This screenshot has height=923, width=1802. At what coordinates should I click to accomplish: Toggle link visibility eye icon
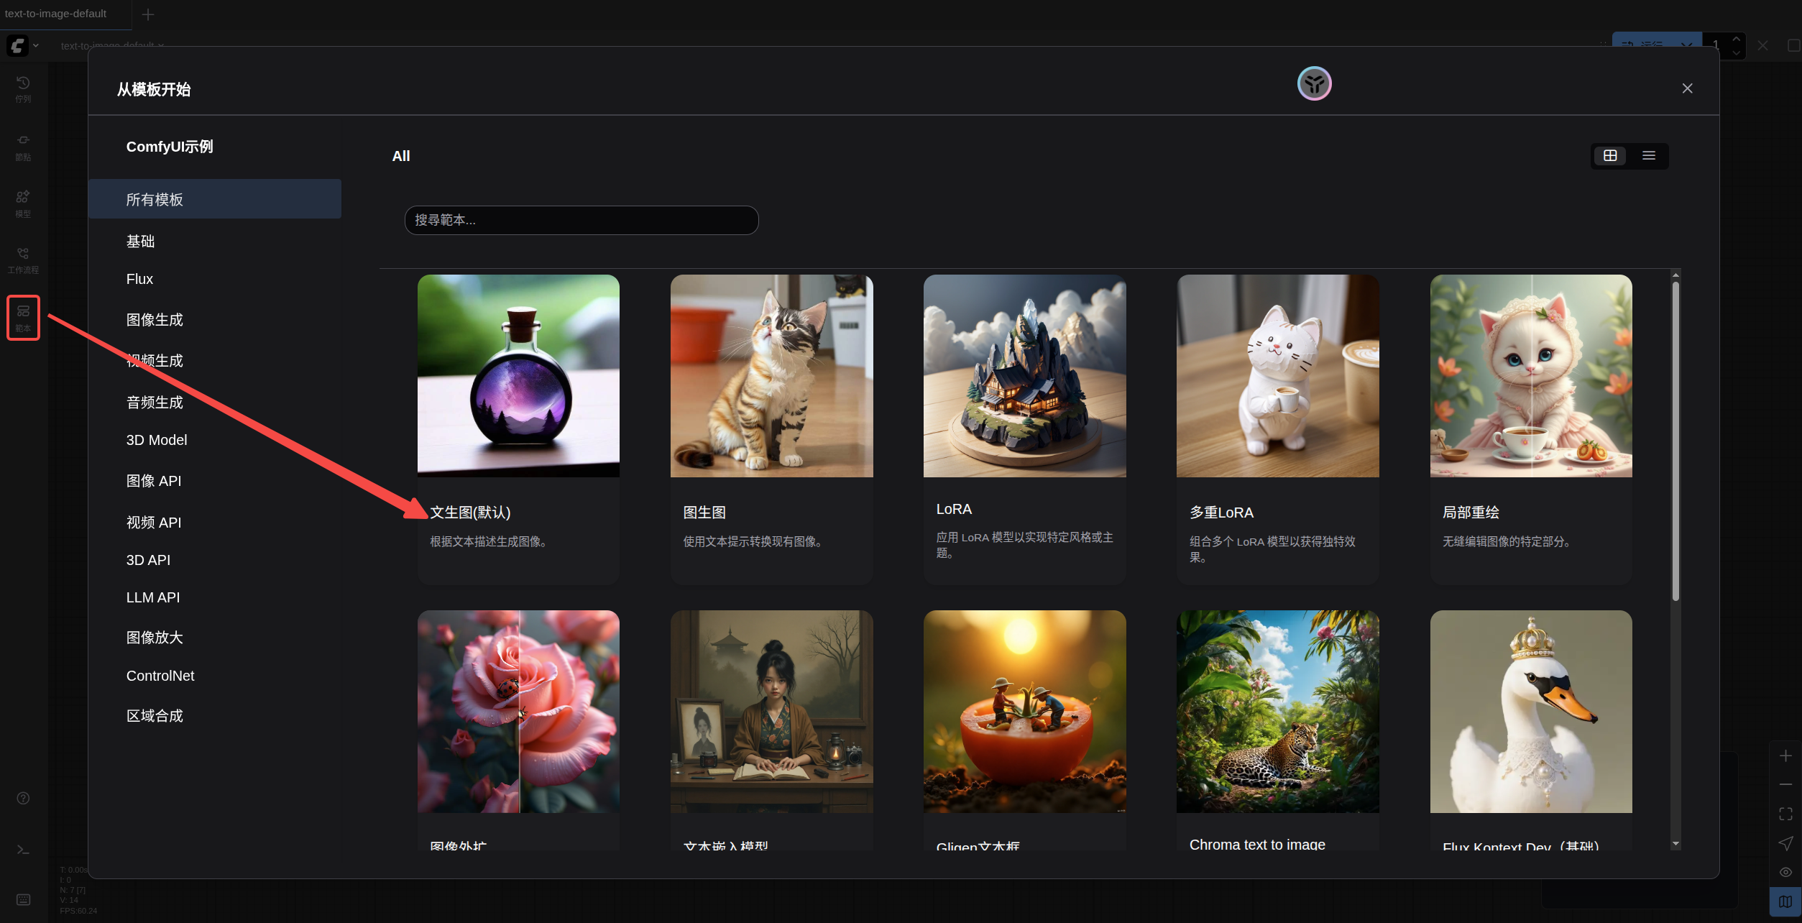point(1785,872)
